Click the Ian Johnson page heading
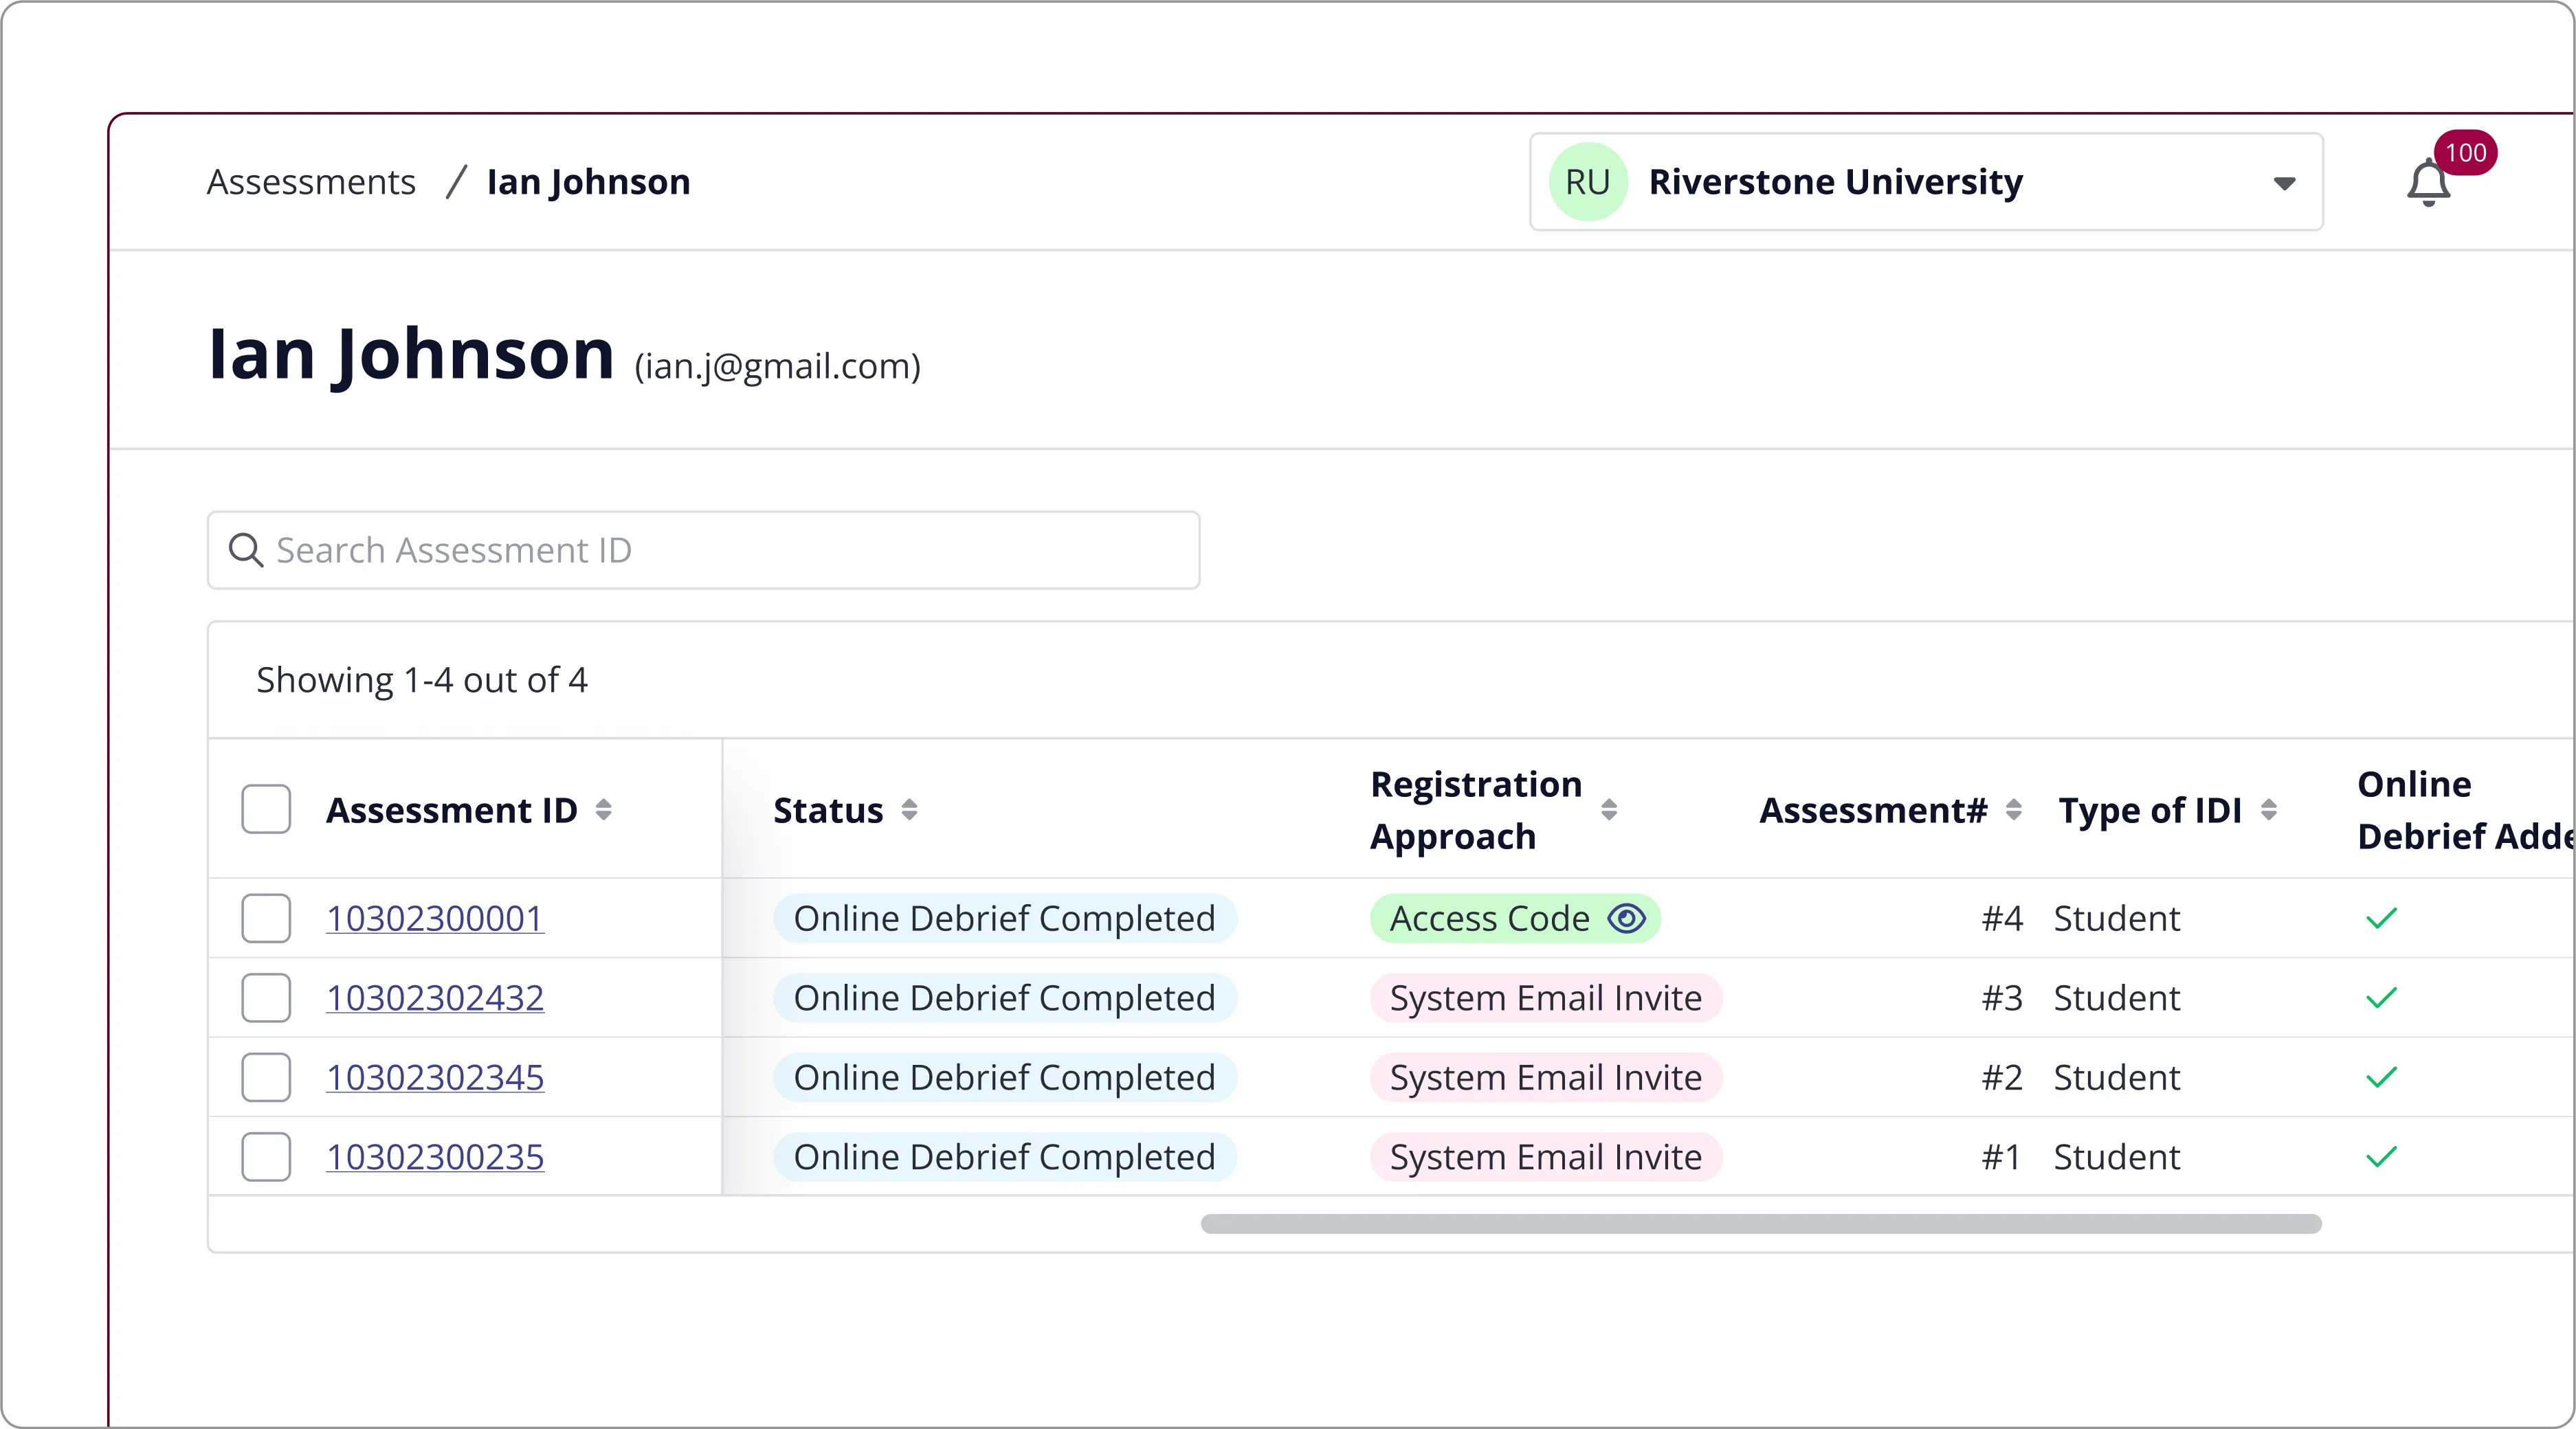This screenshot has width=2576, height=1429. (x=411, y=355)
